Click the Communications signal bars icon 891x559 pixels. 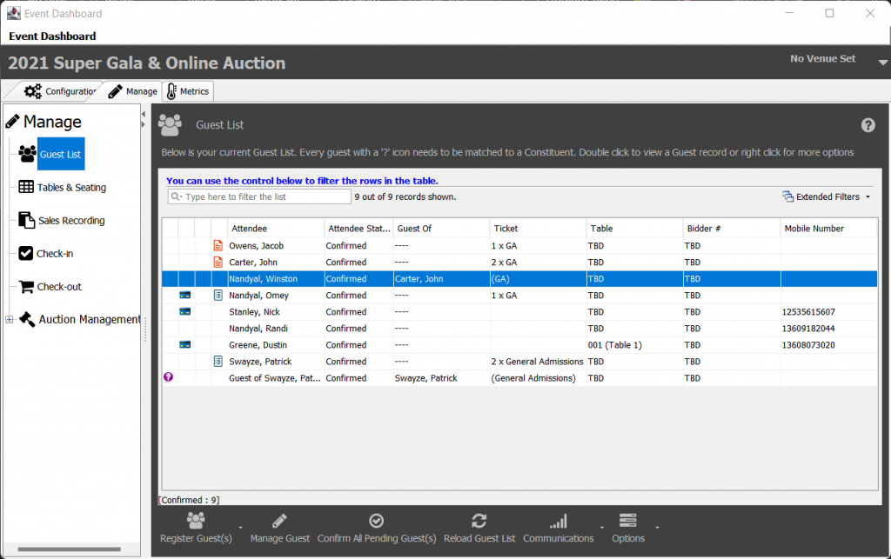tap(558, 521)
